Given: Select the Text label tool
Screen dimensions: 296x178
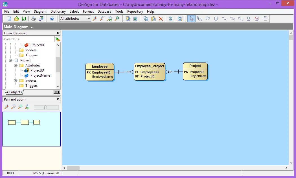Looking at the screenshot, I should tap(256, 18).
